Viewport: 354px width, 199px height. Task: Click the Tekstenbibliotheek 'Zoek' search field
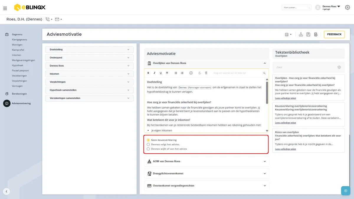click(x=309, y=67)
